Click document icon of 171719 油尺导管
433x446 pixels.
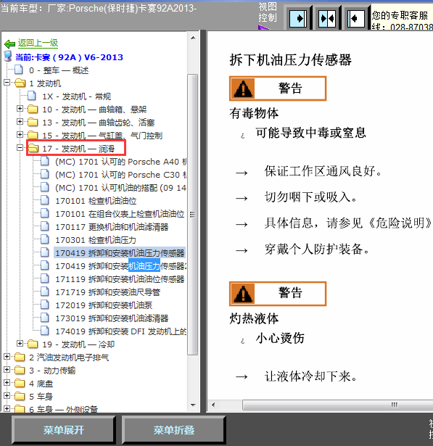[x=45, y=292]
